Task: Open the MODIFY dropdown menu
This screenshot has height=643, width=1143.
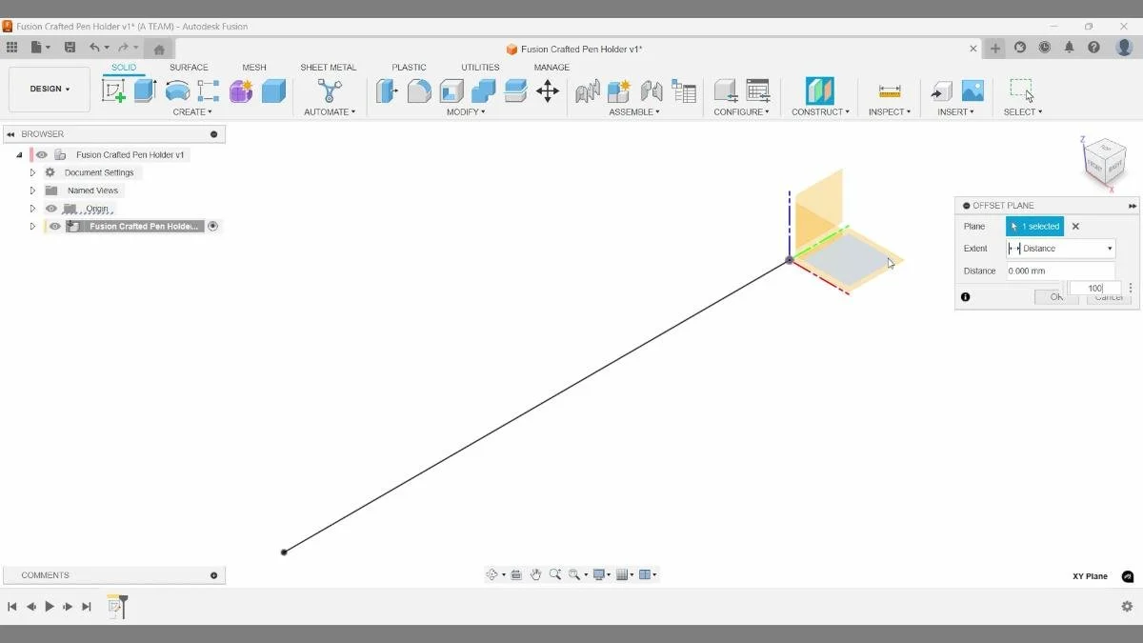Action: pos(466,112)
